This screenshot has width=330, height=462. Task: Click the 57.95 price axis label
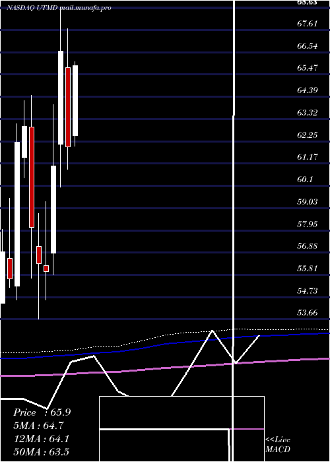pos(308,224)
